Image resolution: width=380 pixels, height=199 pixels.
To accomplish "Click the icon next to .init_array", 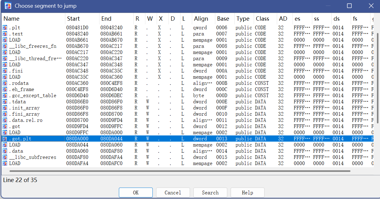I will tap(5, 108).
